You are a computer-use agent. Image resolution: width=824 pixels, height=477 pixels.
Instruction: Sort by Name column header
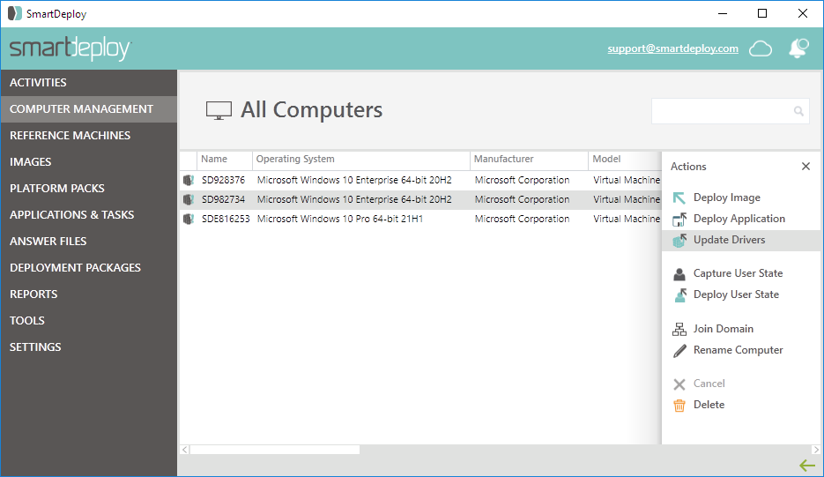225,160
